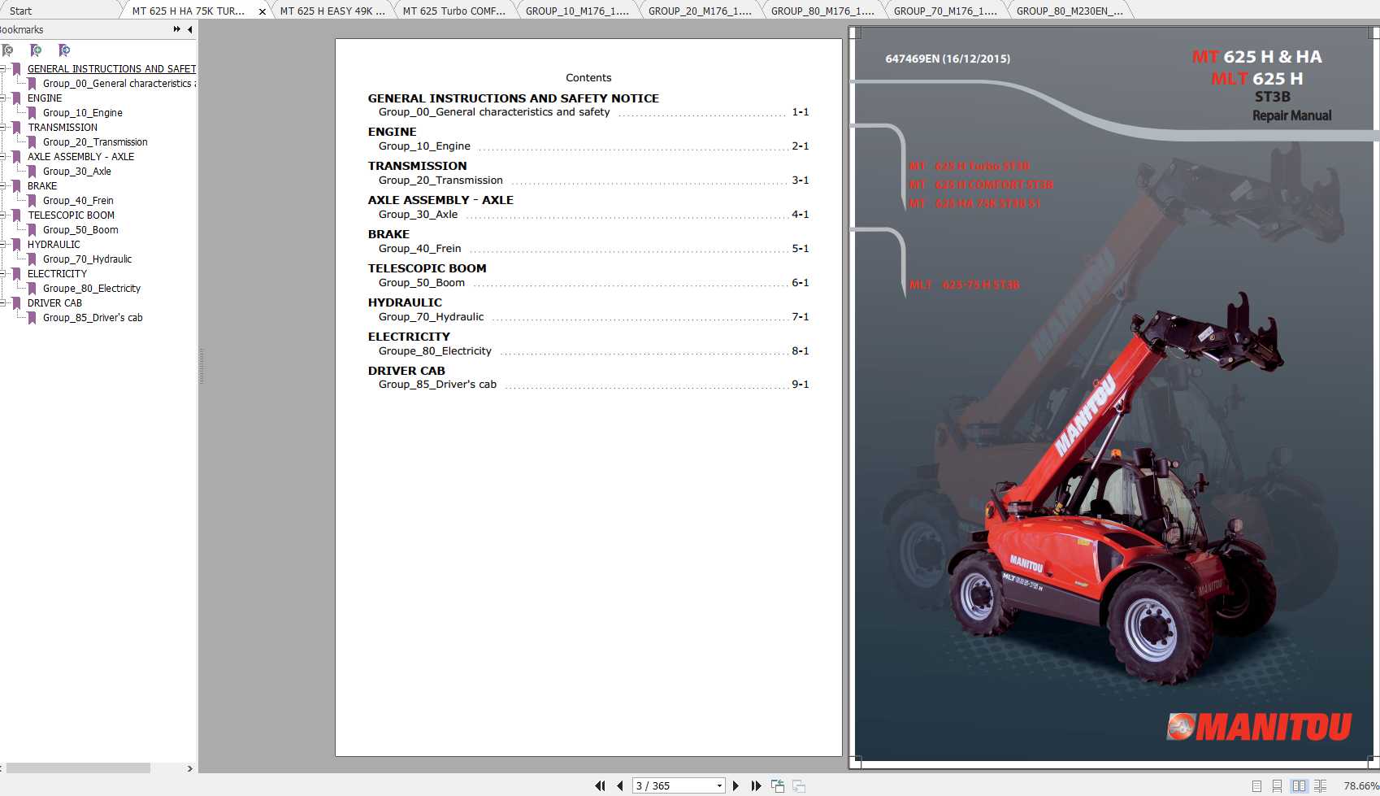The image size is (1380, 796).
Task: Collapse the TRANSMISSION bookmark node
Action: (2, 127)
